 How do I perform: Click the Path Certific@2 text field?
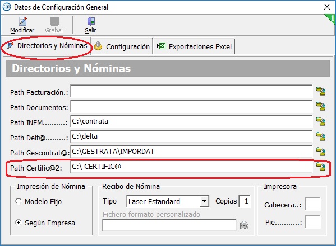[191, 167]
